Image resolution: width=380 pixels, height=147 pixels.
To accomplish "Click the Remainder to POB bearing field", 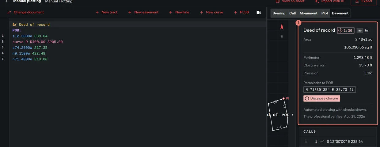I will click(329, 90).
